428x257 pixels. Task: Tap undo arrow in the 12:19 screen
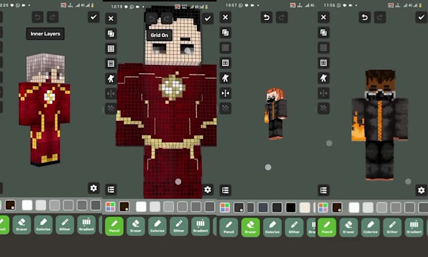pyautogui.click(x=152, y=18)
